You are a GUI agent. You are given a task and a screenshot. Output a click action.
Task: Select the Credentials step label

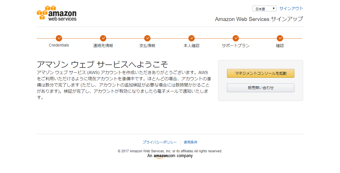click(59, 45)
